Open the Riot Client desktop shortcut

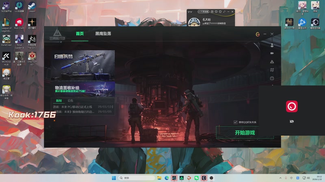coord(19,23)
